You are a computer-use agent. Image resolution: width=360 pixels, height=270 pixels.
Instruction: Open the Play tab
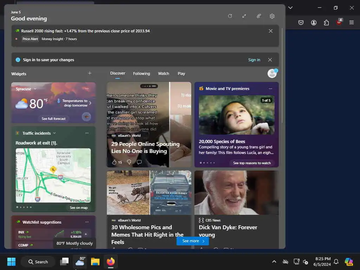click(181, 73)
